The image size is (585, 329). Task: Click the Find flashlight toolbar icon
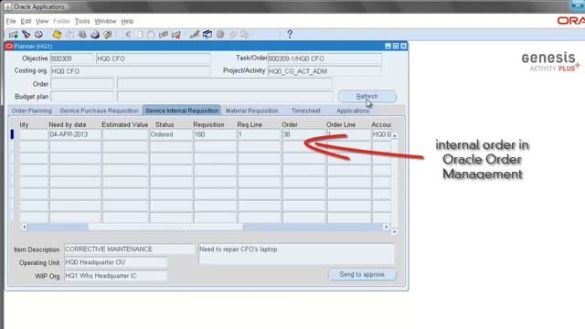point(27,35)
